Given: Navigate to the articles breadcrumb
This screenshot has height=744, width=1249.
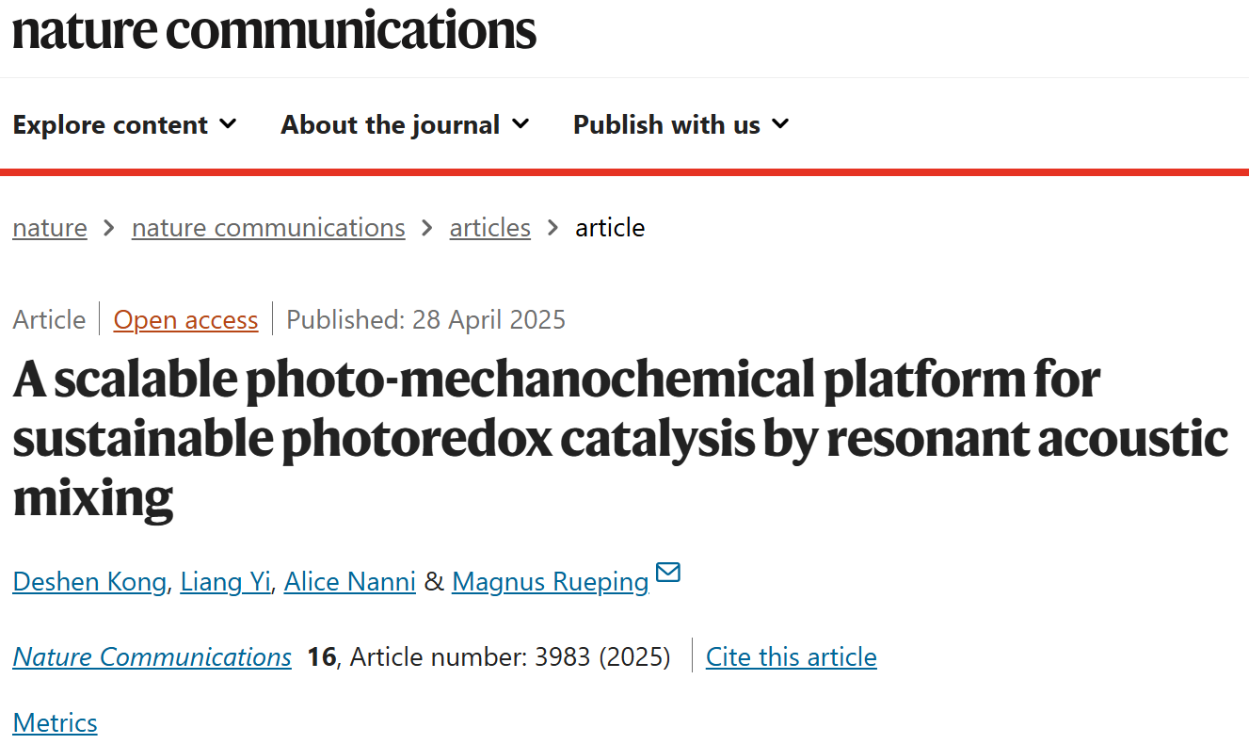Looking at the screenshot, I should tap(490, 228).
